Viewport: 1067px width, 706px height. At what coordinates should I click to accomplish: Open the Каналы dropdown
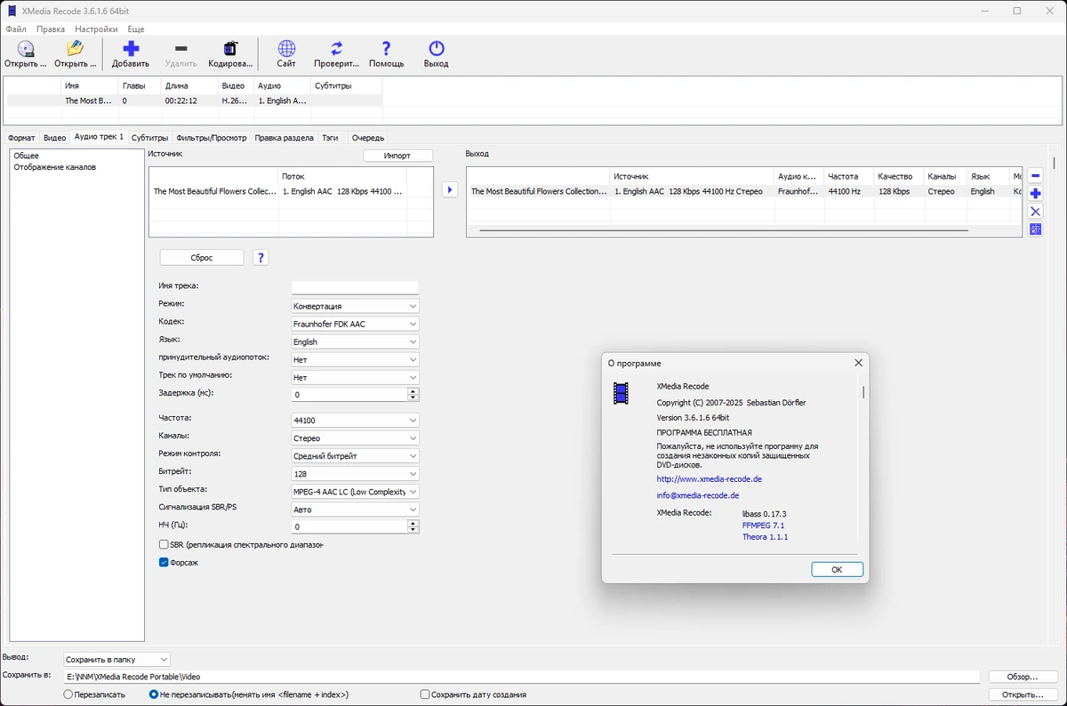coord(355,437)
